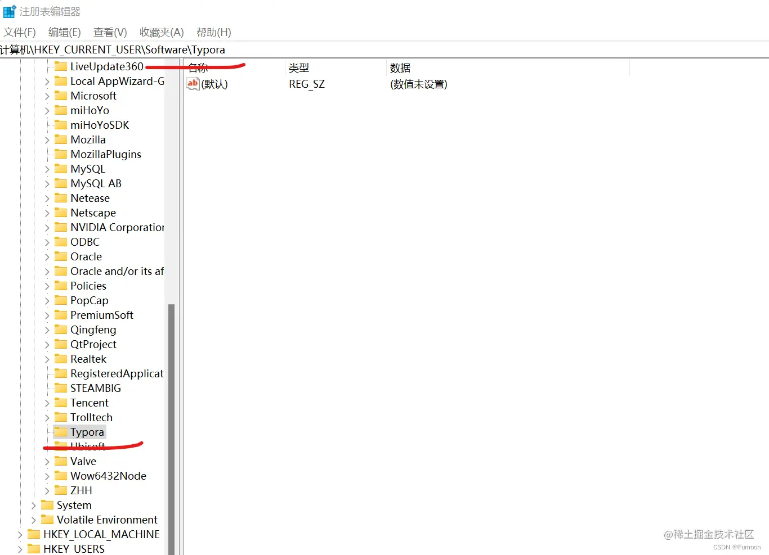
Task: Click the MySQL AB folder icon
Action: 61,183
